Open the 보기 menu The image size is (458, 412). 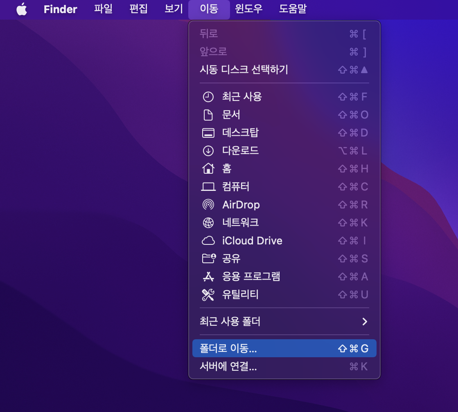point(174,9)
